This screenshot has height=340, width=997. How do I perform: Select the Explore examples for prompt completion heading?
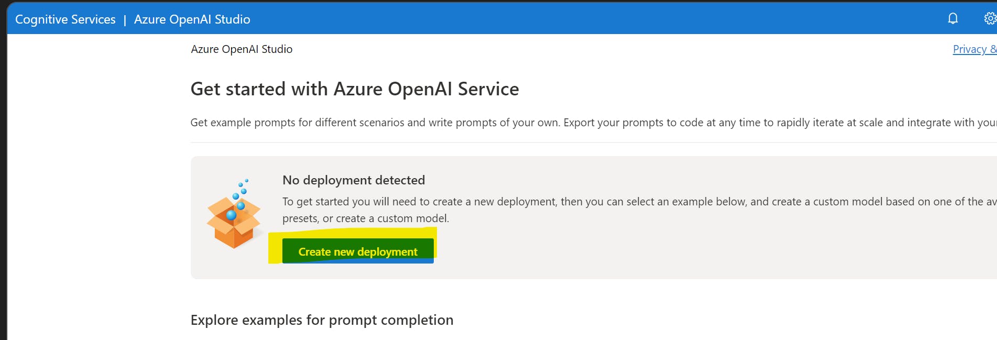point(322,320)
